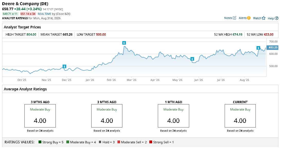The height and width of the screenshot is (151, 282).
Task: Click the orange Alerts exclamation icon
Action: click(249, 18)
